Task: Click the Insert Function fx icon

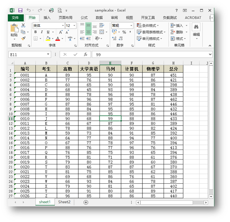Action: point(85,55)
